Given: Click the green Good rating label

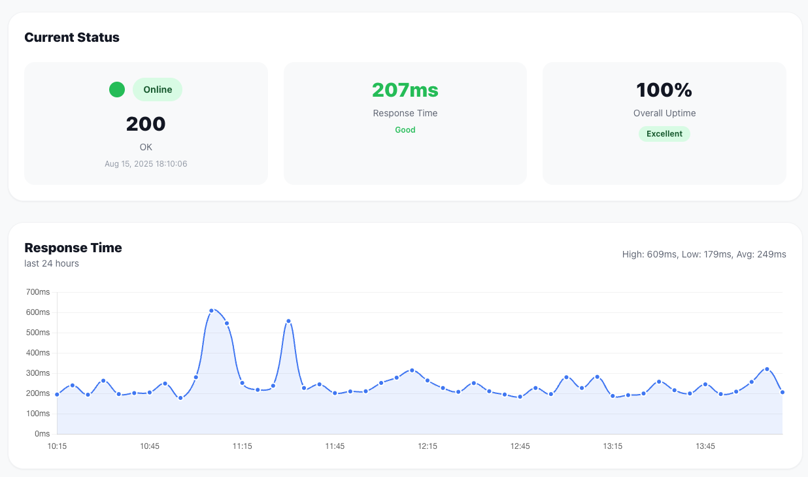Looking at the screenshot, I should [405, 130].
